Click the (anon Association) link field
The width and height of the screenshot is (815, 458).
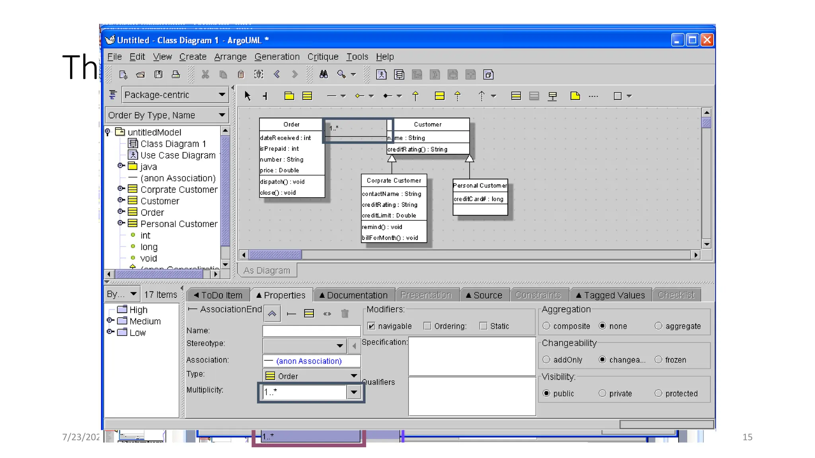312,361
